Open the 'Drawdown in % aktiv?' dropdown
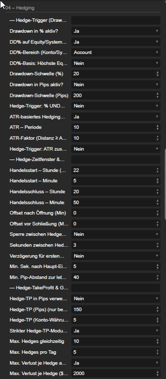This screenshot has height=379, width=166. [116, 31]
